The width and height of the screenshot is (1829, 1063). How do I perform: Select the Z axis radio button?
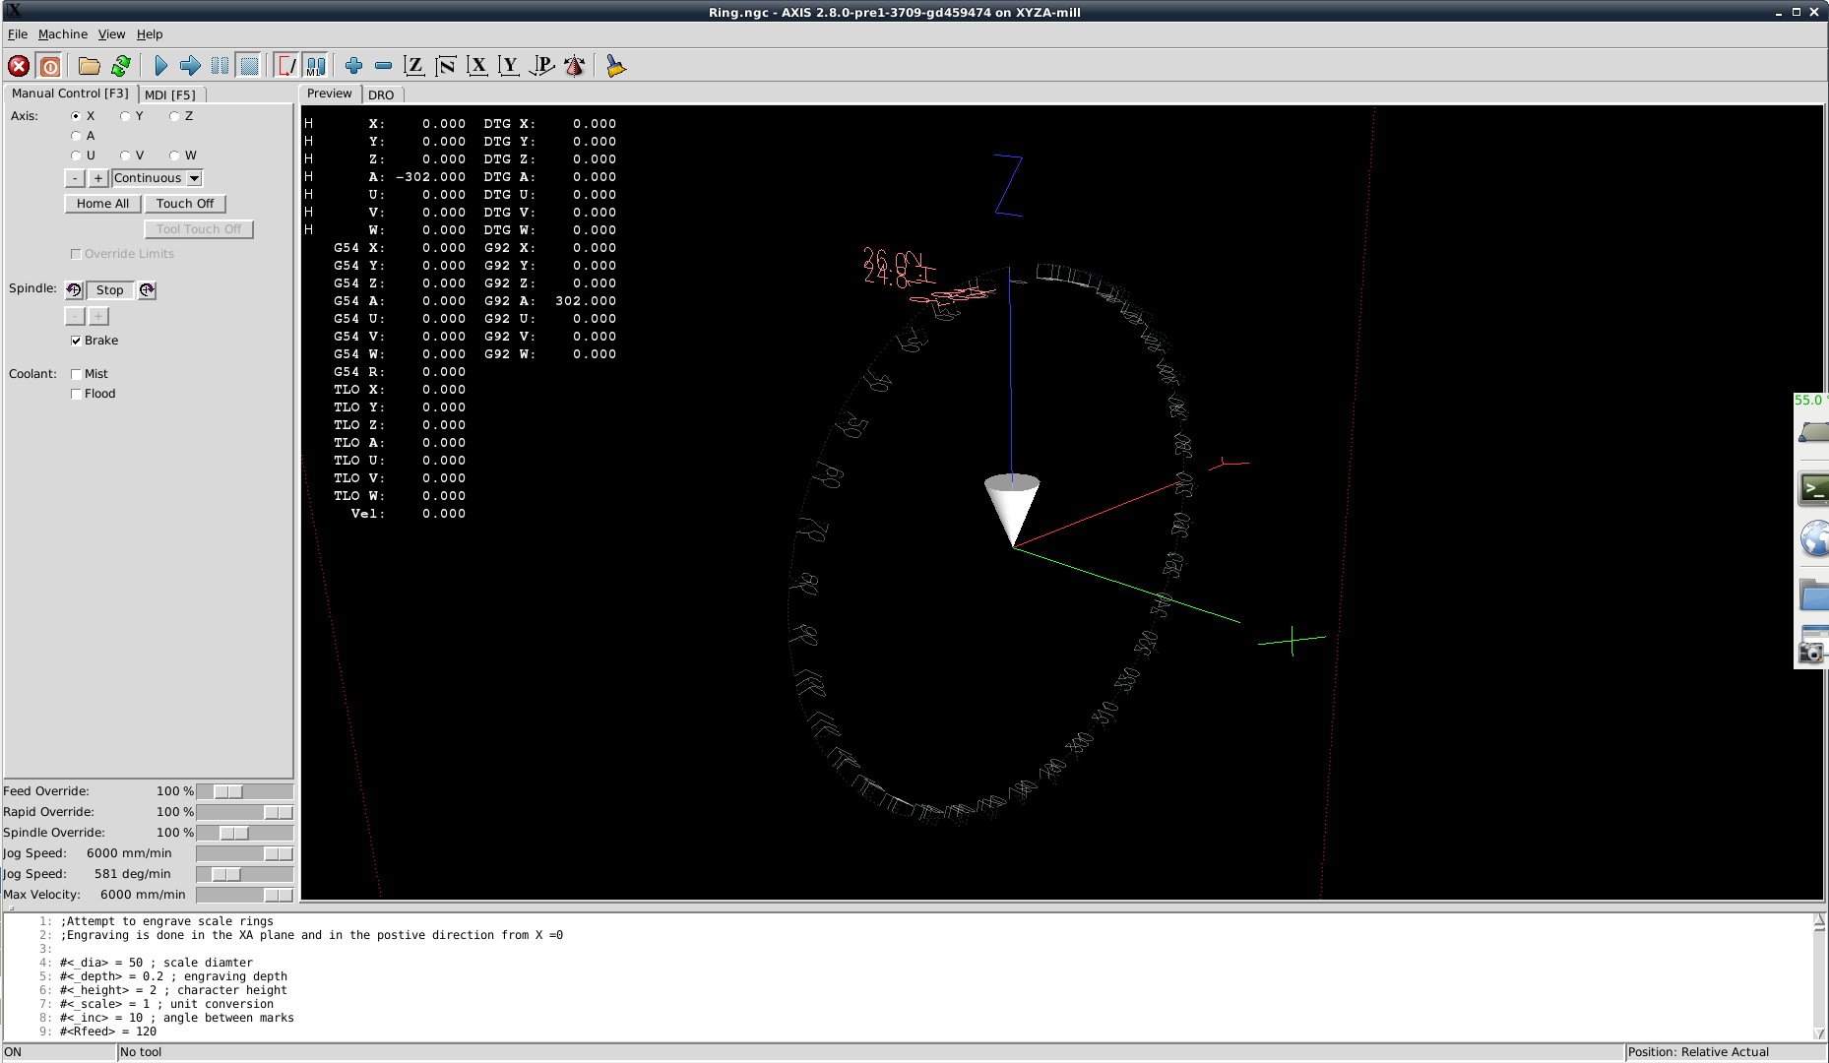pos(174,116)
